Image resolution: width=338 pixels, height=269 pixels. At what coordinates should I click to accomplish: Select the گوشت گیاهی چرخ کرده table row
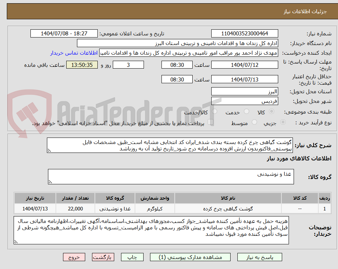pyautogui.click(x=169, y=208)
